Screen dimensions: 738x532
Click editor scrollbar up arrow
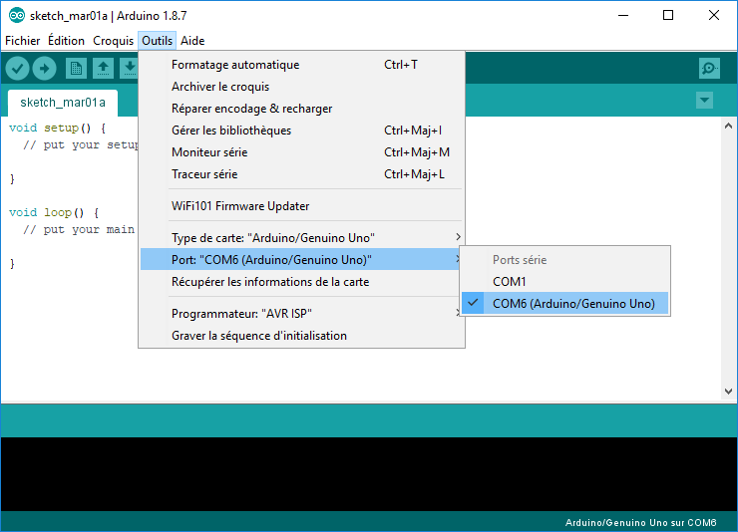(x=728, y=126)
